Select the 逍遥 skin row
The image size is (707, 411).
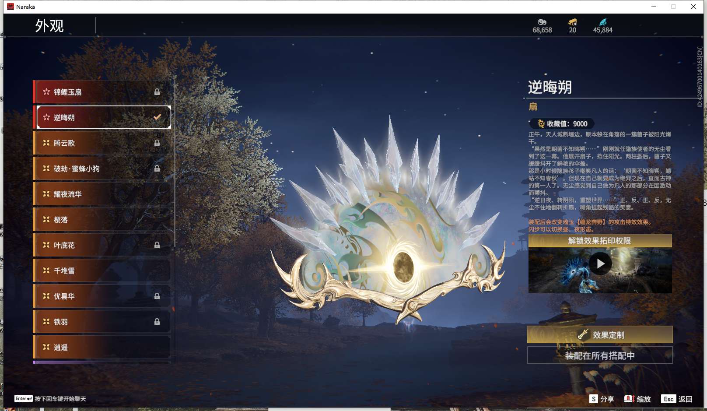tap(102, 347)
